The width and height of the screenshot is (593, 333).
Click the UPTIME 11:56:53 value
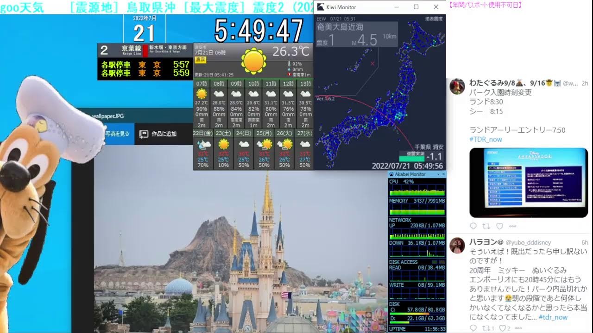[x=435, y=329]
